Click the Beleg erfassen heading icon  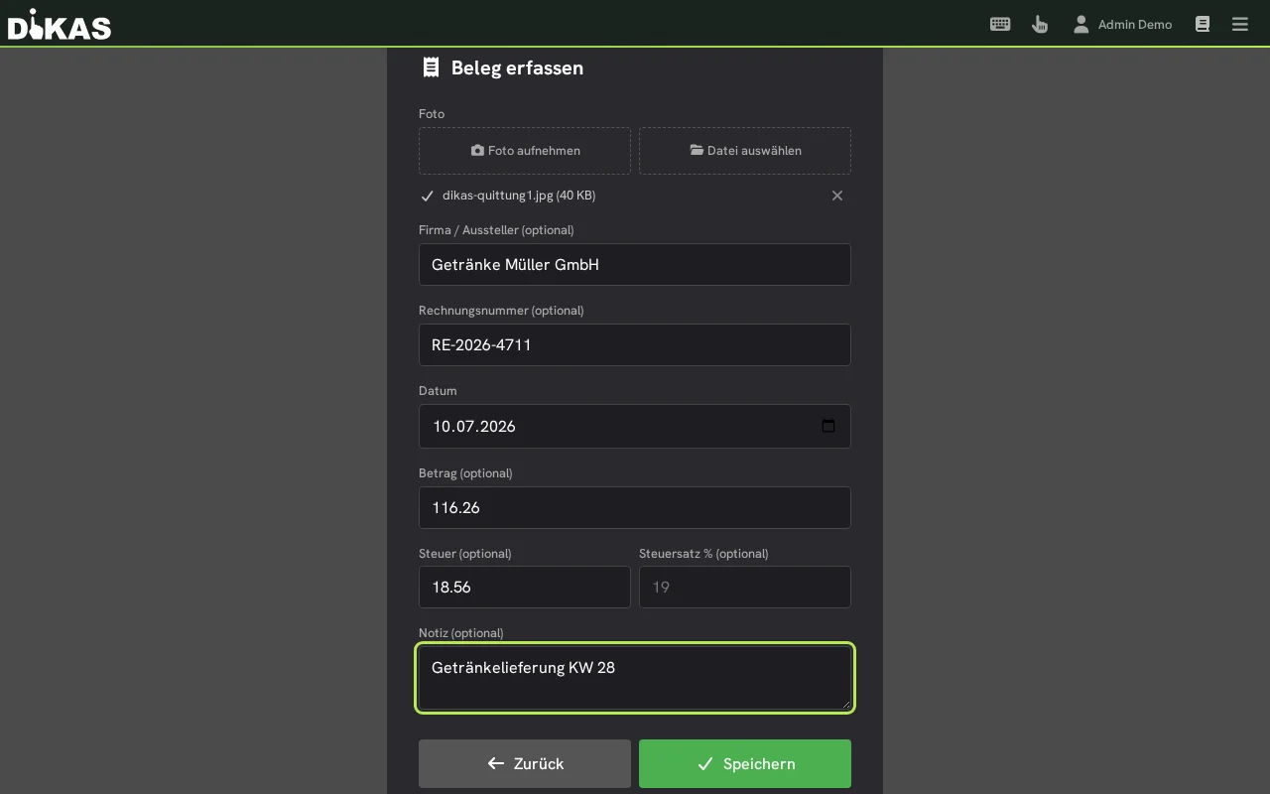click(431, 67)
